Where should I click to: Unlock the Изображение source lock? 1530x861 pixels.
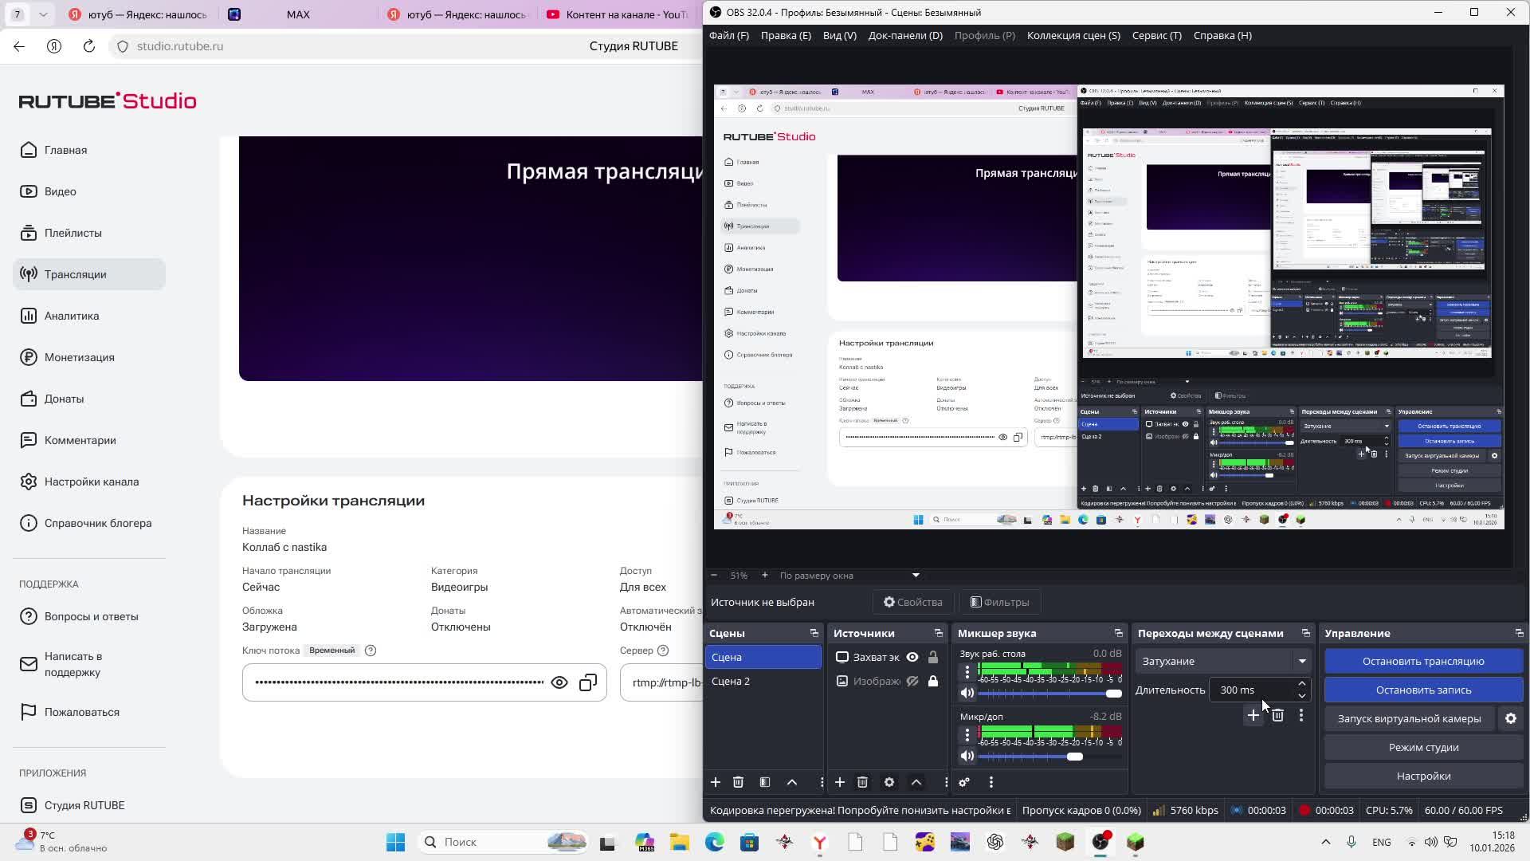click(x=932, y=681)
